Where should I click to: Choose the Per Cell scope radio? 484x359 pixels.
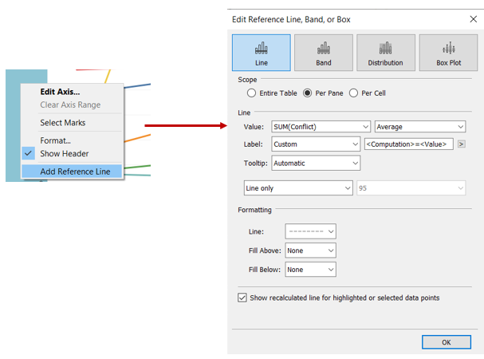click(355, 93)
